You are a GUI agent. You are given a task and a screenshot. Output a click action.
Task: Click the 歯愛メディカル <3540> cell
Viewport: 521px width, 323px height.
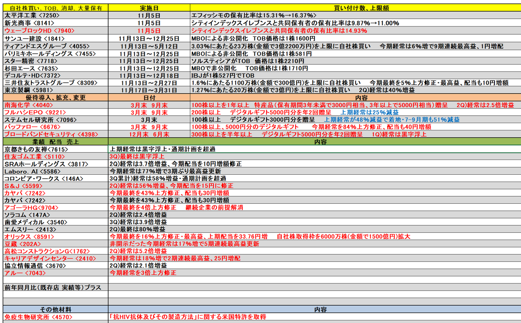click(x=55, y=222)
